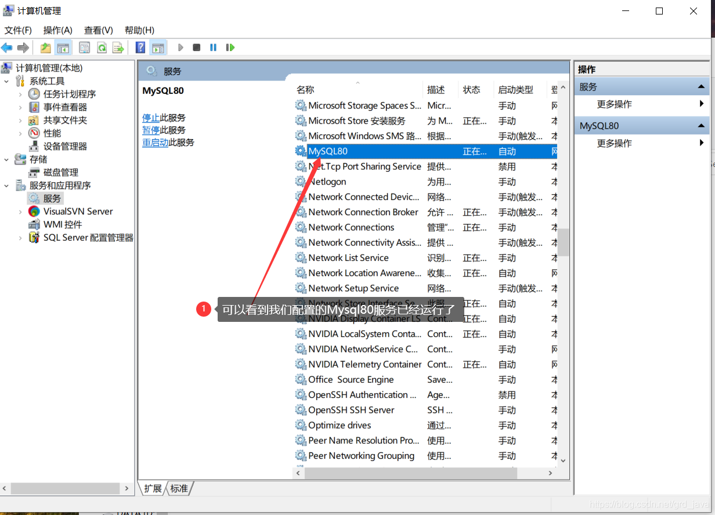Click the Pause Service toolbar icon
Screen dimensions: 715x515
coord(214,48)
